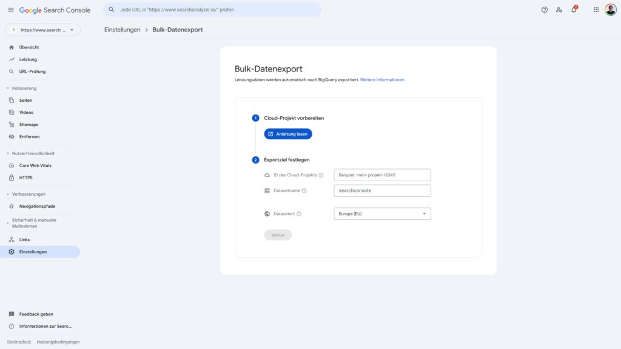Viewport: 621px width, 349px height.
Task: Click the URL inspection search bar
Action: [x=212, y=10]
